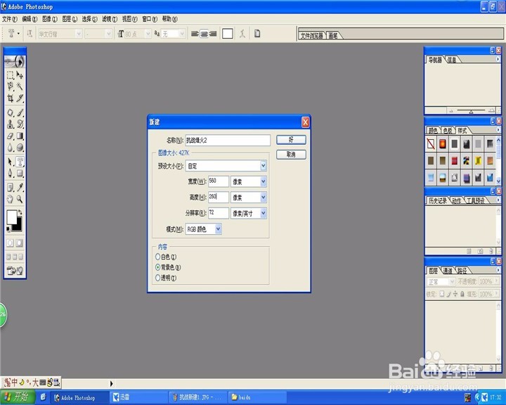Switch to the 信息 tab
The image size is (506, 405).
(x=451, y=60)
